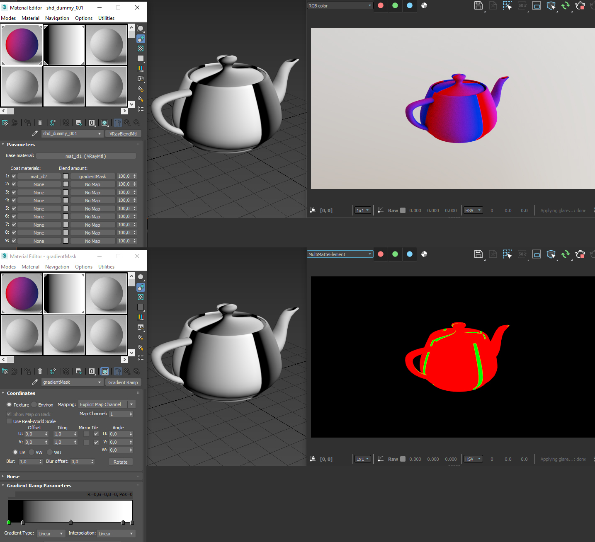Toggle Show Shaded Material in Viewport in gradientMask editor
The height and width of the screenshot is (542, 595).
105,371
